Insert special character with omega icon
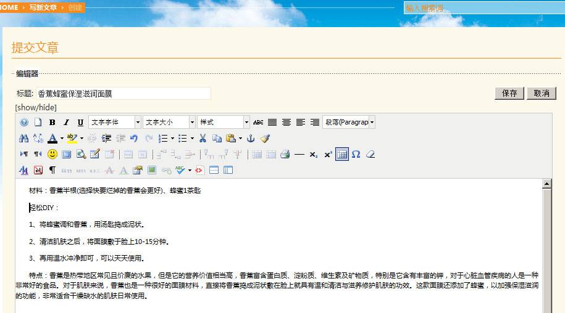Screen dimensions: 565x313 click(x=356, y=155)
